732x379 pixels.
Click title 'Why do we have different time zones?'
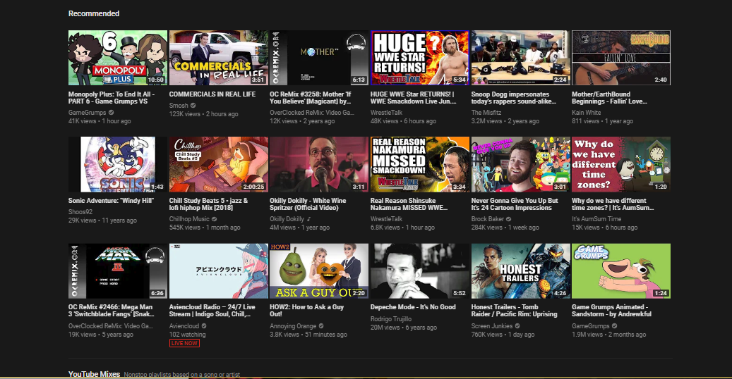coord(613,204)
